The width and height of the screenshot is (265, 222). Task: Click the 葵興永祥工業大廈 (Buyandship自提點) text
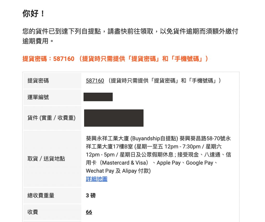point(132,139)
